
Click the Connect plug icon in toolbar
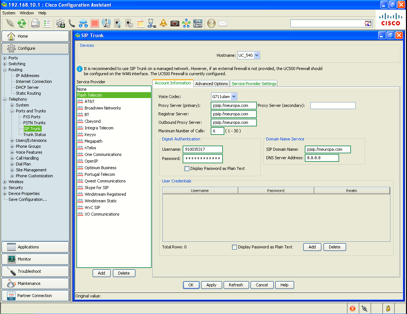pos(10,23)
